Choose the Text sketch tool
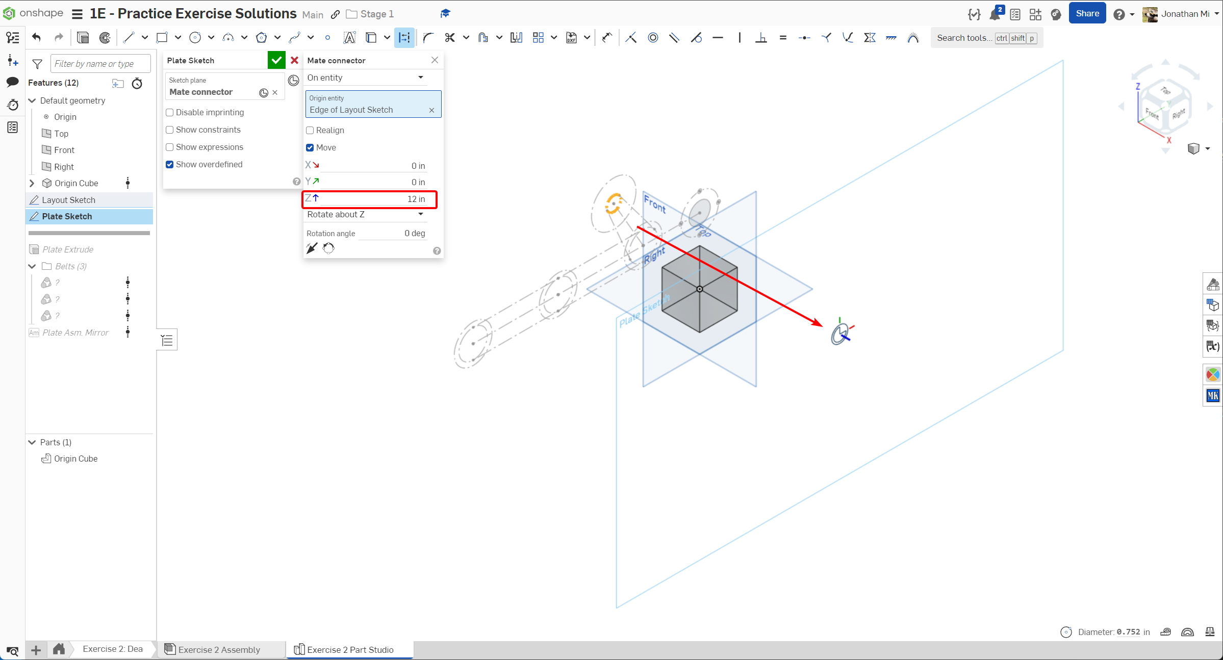Image resolution: width=1223 pixels, height=660 pixels. (349, 37)
